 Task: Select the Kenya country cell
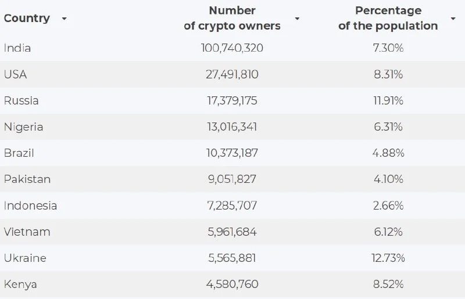[x=20, y=284]
